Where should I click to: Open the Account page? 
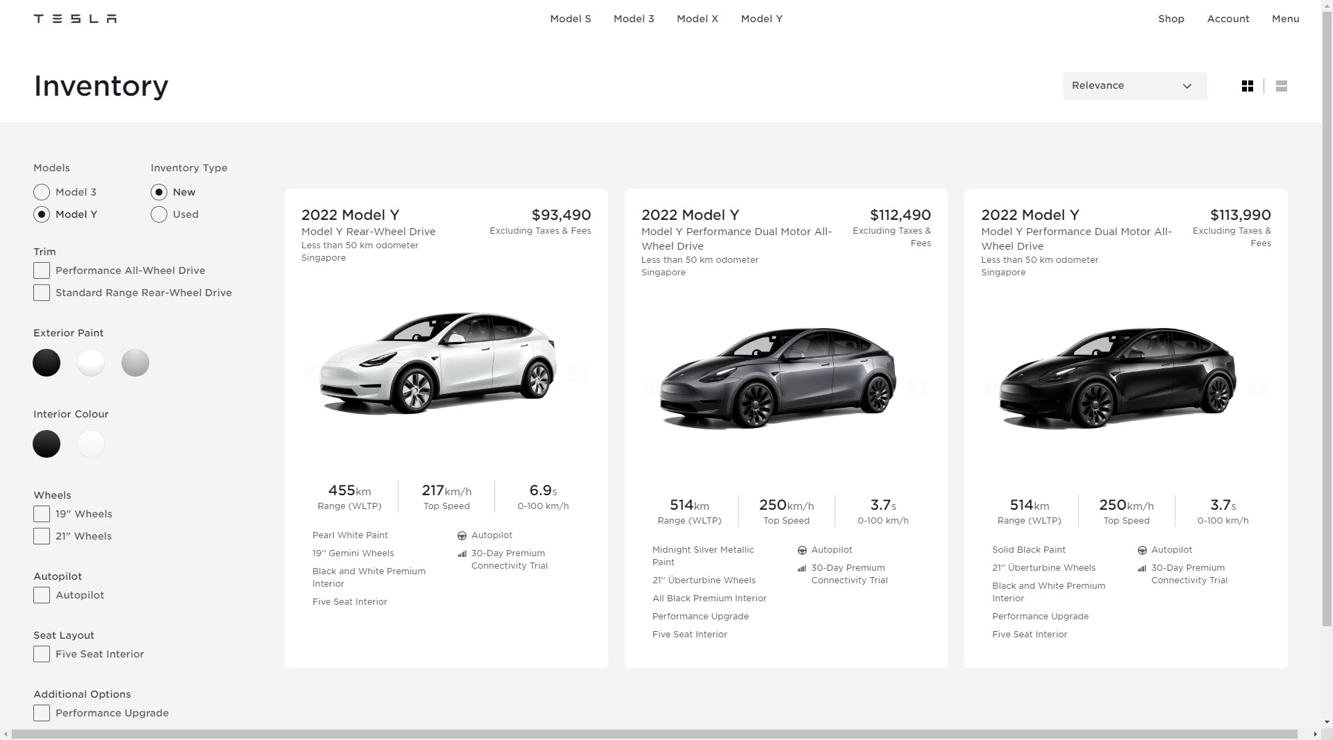1227,19
